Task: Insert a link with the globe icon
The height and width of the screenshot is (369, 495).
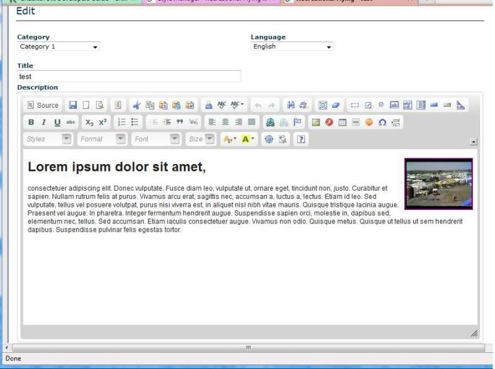Action: [x=269, y=122]
